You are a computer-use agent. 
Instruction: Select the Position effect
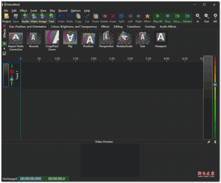(88, 39)
